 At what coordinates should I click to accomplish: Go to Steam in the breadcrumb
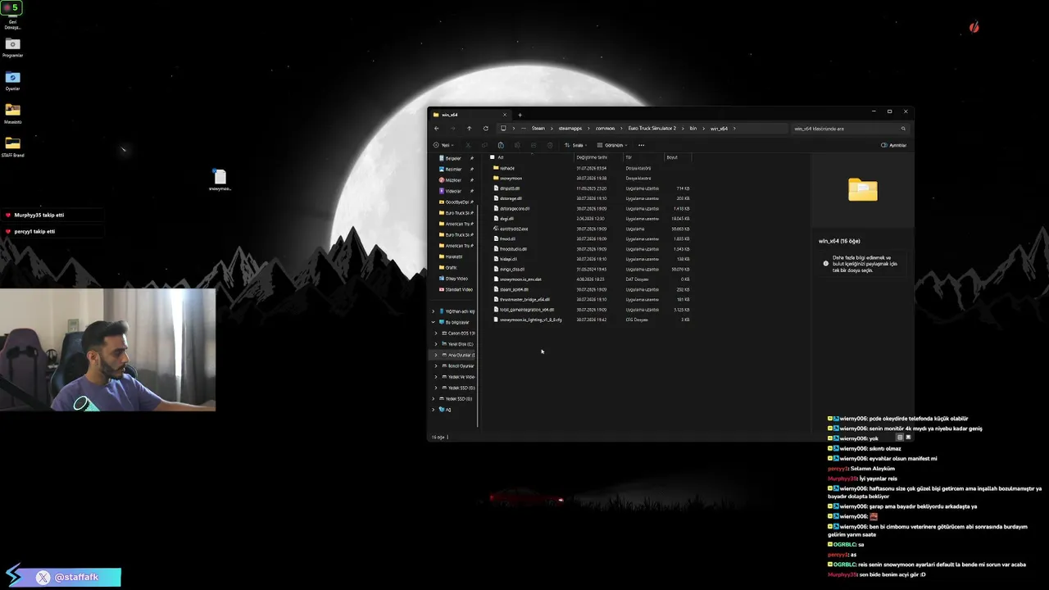[x=538, y=129]
